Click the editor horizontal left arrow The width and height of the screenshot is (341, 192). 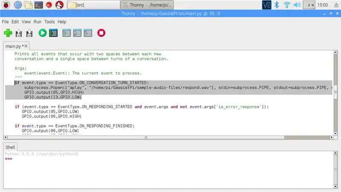coord(6,137)
